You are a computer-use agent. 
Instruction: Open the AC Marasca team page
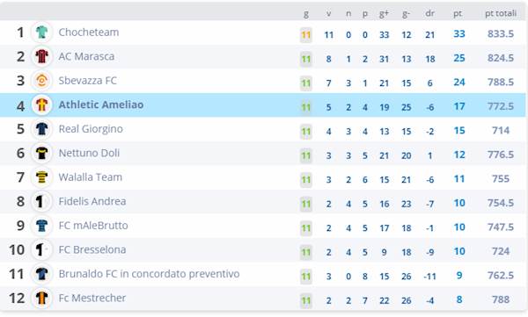(86, 56)
